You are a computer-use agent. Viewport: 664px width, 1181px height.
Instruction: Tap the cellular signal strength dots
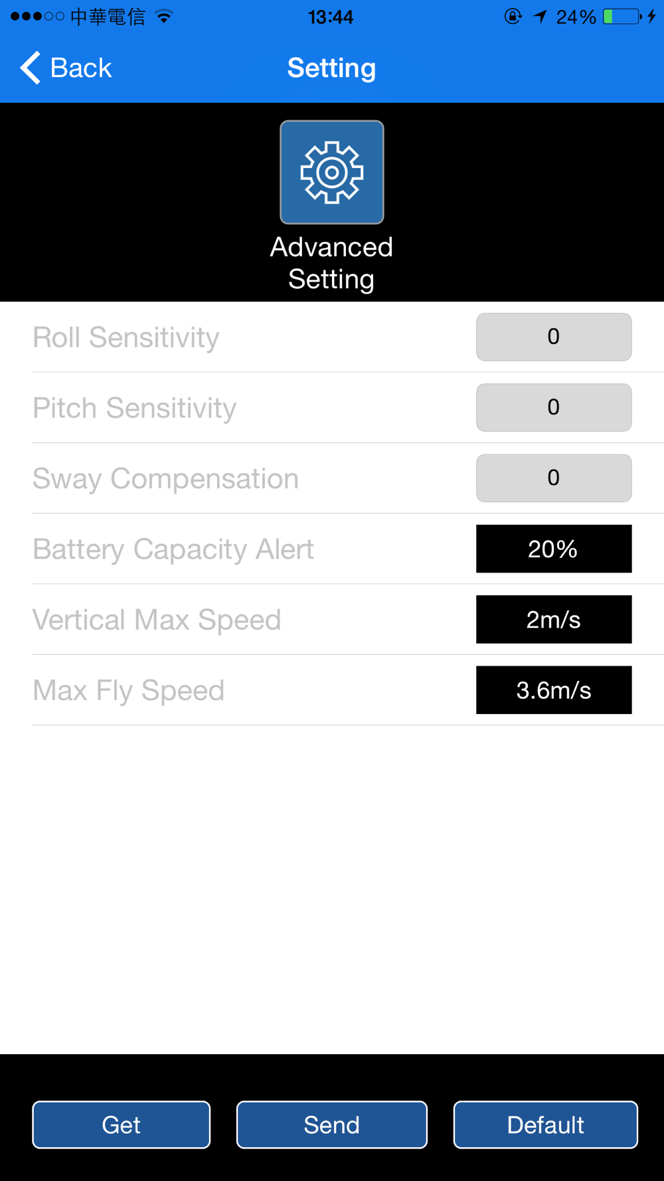[x=37, y=17]
